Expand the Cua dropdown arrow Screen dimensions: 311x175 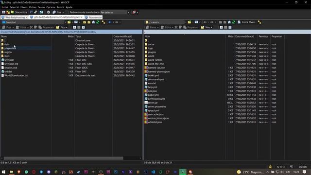pyautogui.click(x=63, y=12)
